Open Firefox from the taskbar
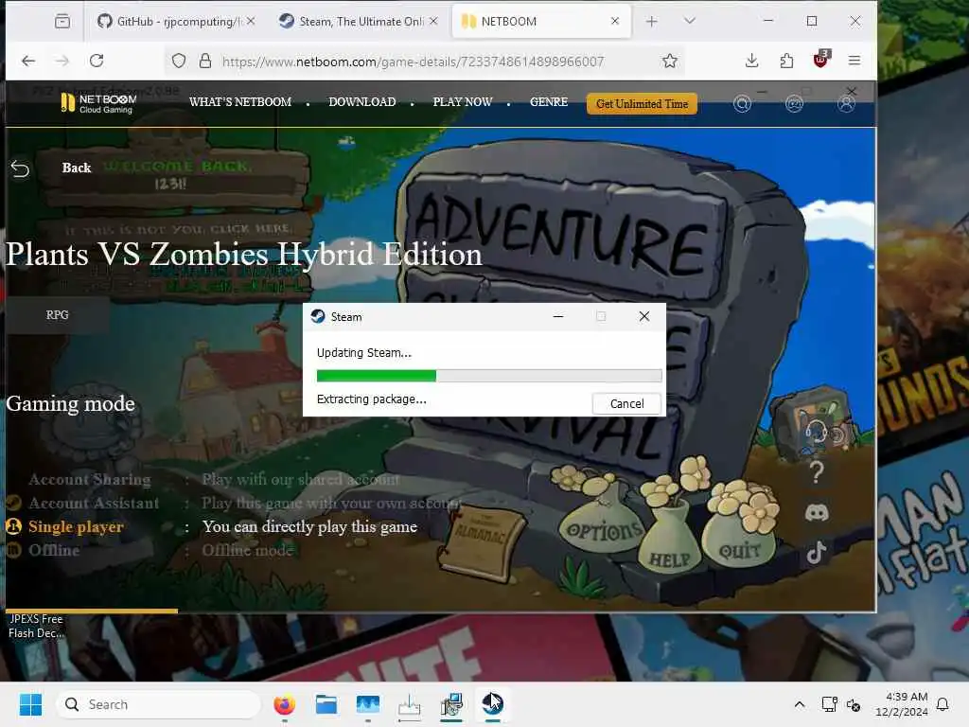 pos(284,704)
